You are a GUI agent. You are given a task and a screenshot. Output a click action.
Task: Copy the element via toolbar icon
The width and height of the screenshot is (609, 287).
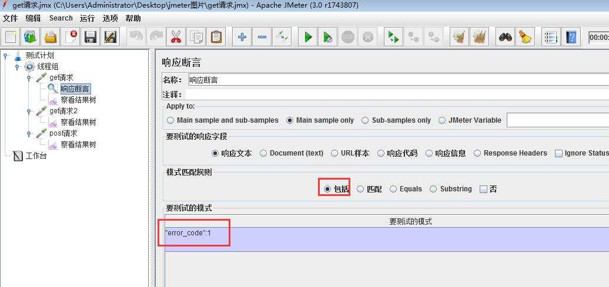[x=196, y=37]
